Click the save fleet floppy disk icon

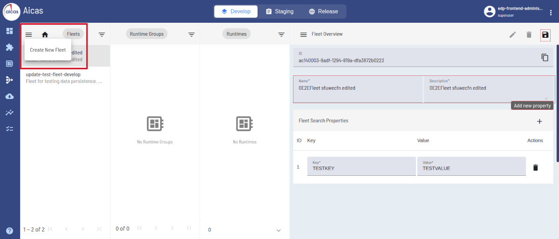pos(545,35)
